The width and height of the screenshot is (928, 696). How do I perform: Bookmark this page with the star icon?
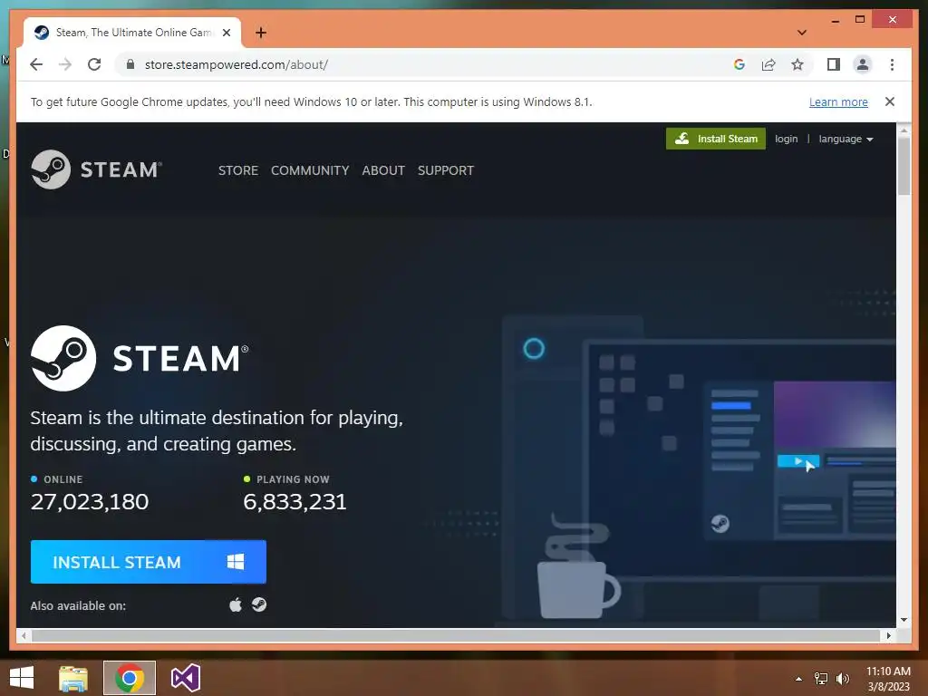tap(797, 64)
